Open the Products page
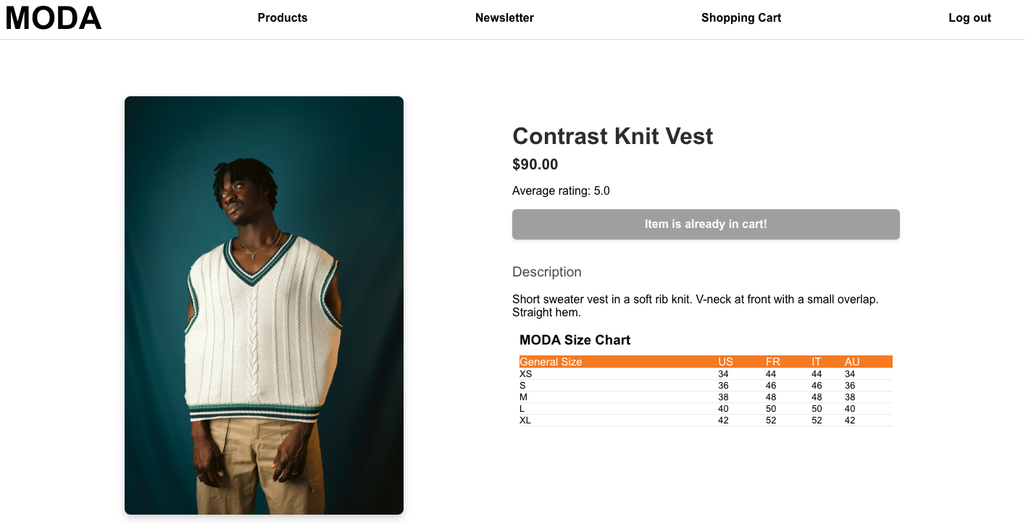1031x532 pixels. point(283,18)
